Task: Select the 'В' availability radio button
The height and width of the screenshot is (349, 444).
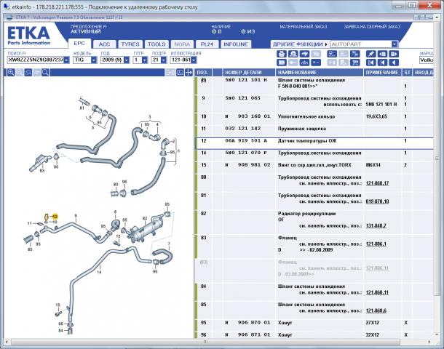Action: [x=214, y=31]
